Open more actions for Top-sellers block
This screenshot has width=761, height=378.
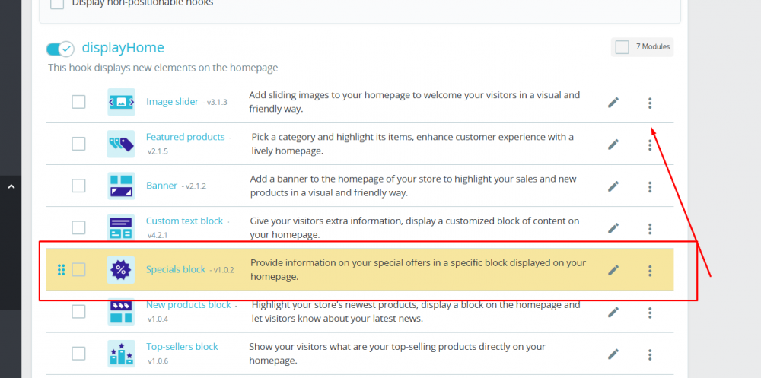tap(650, 354)
